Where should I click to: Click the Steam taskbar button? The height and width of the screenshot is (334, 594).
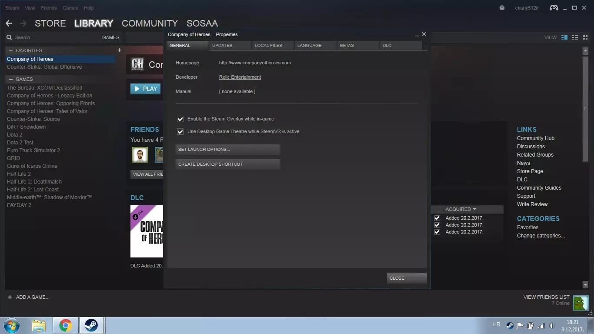click(91, 325)
